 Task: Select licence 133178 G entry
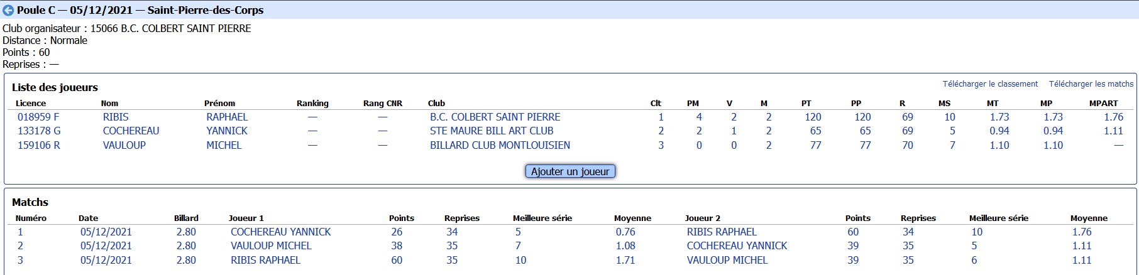[39, 131]
